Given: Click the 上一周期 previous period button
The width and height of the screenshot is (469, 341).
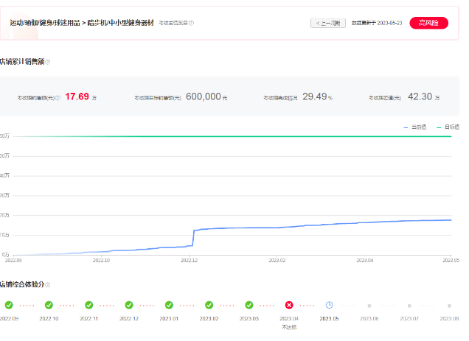Looking at the screenshot, I should (x=328, y=23).
